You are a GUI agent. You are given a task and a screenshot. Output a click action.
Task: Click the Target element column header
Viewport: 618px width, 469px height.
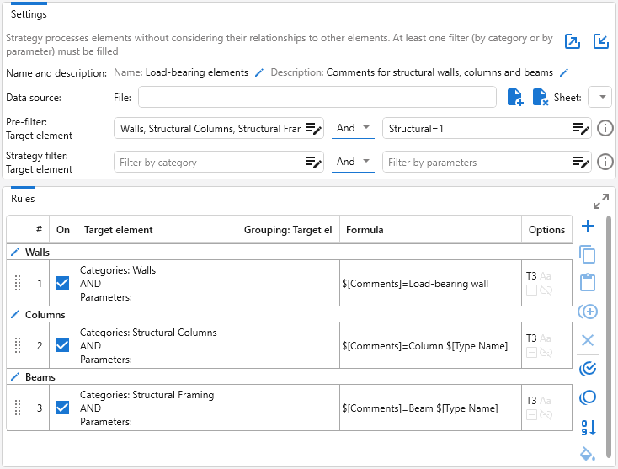(x=157, y=229)
